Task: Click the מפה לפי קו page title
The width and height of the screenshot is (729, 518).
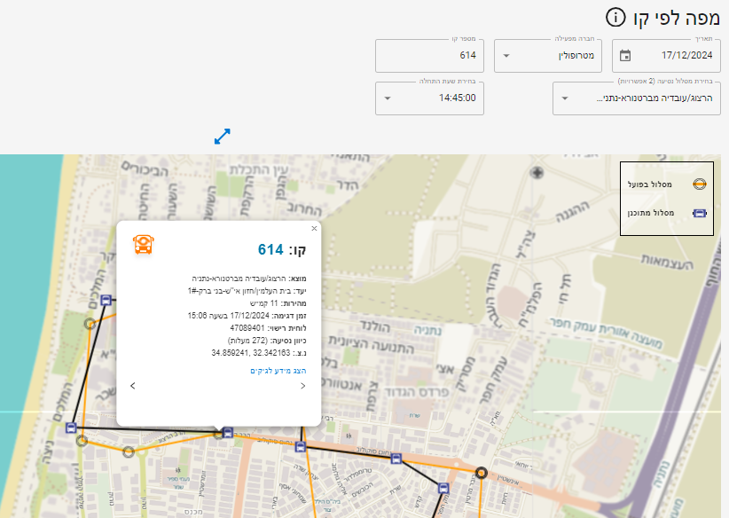Action: click(x=677, y=19)
